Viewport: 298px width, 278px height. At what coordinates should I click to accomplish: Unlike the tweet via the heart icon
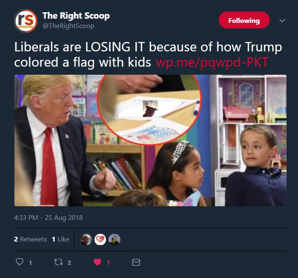(97, 262)
